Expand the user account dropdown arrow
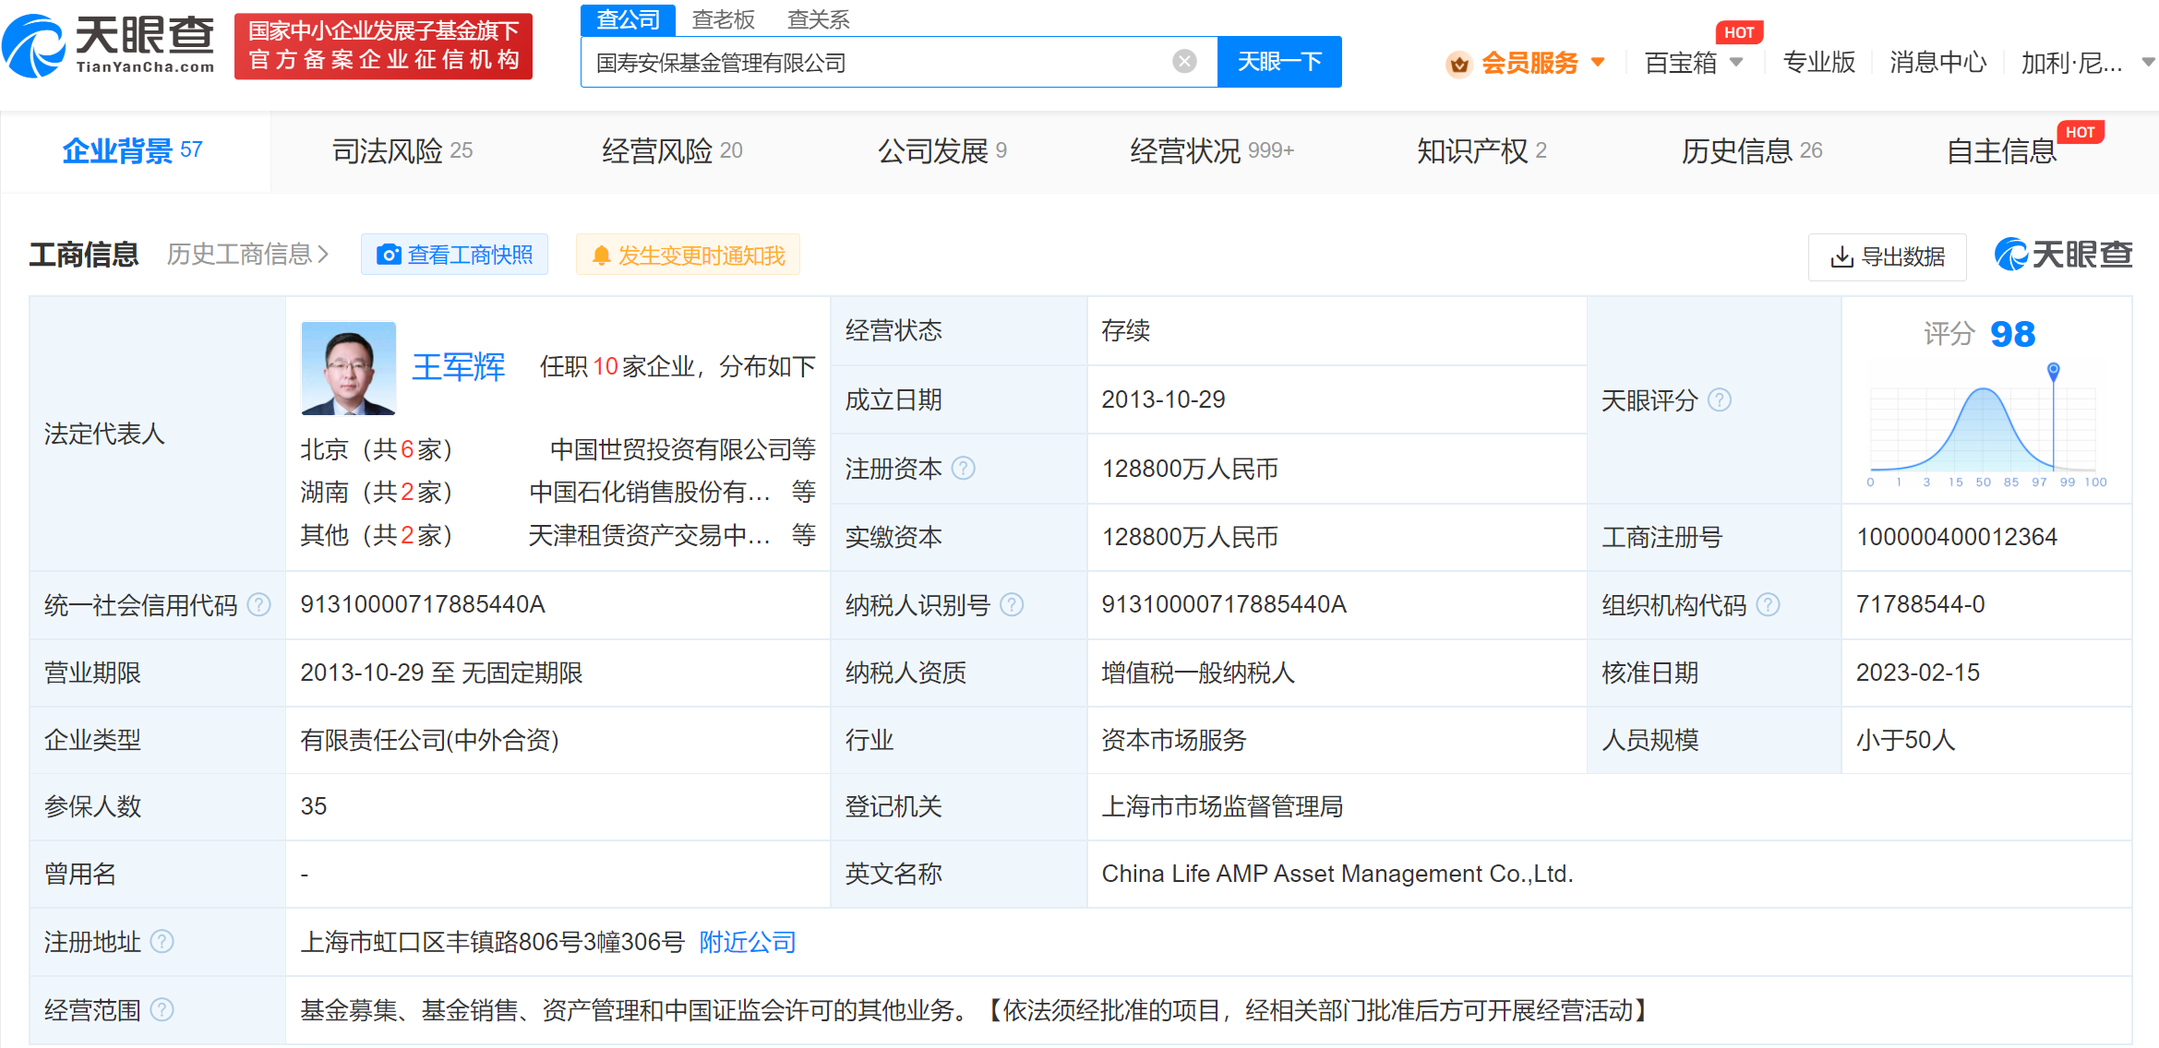This screenshot has height=1048, width=2159. [2147, 62]
